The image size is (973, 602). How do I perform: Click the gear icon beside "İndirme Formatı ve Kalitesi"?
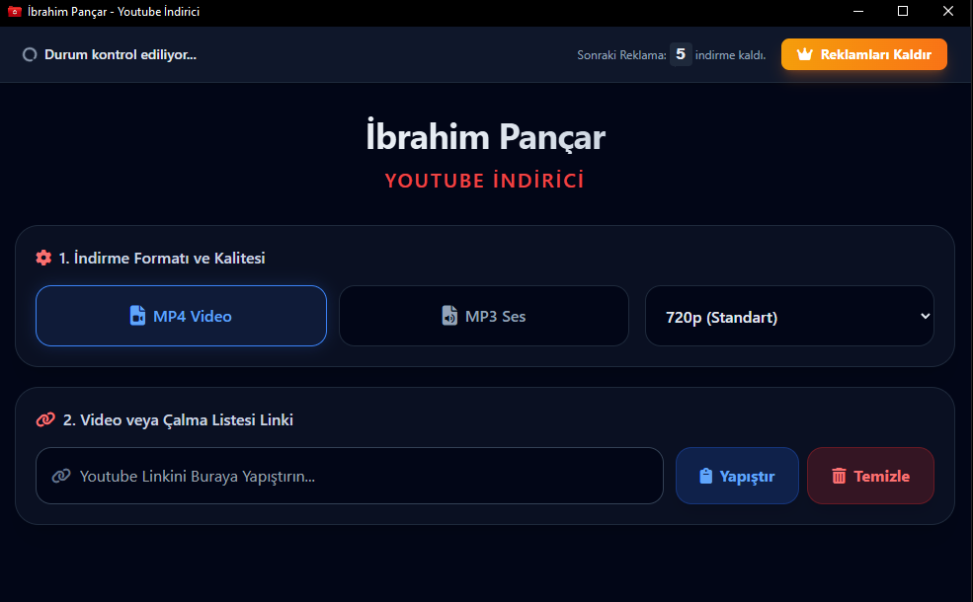point(43,258)
